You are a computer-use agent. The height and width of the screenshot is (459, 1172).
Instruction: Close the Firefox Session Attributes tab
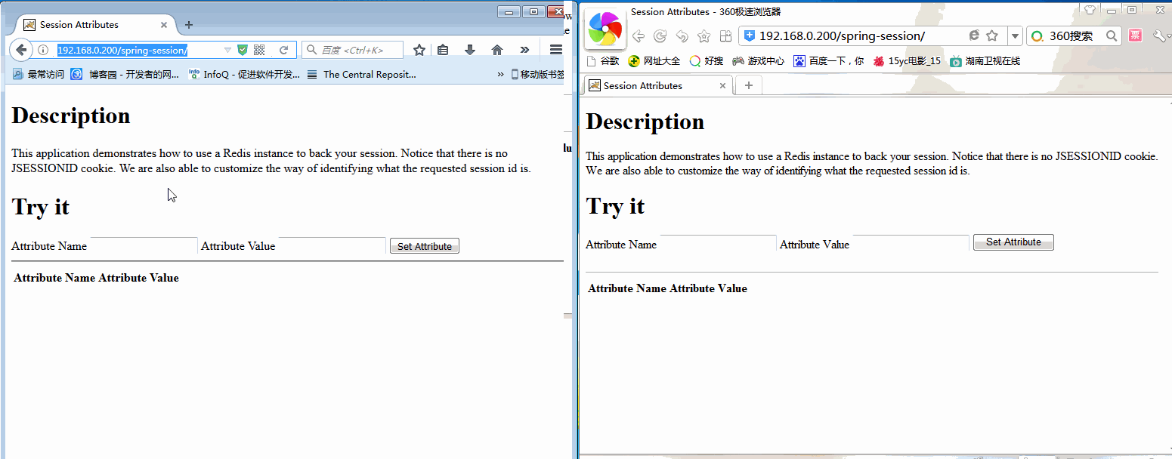tap(163, 25)
